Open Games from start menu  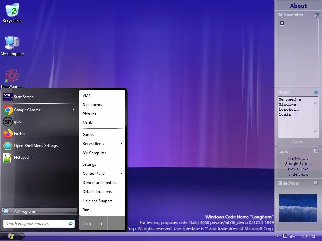coord(102,135)
